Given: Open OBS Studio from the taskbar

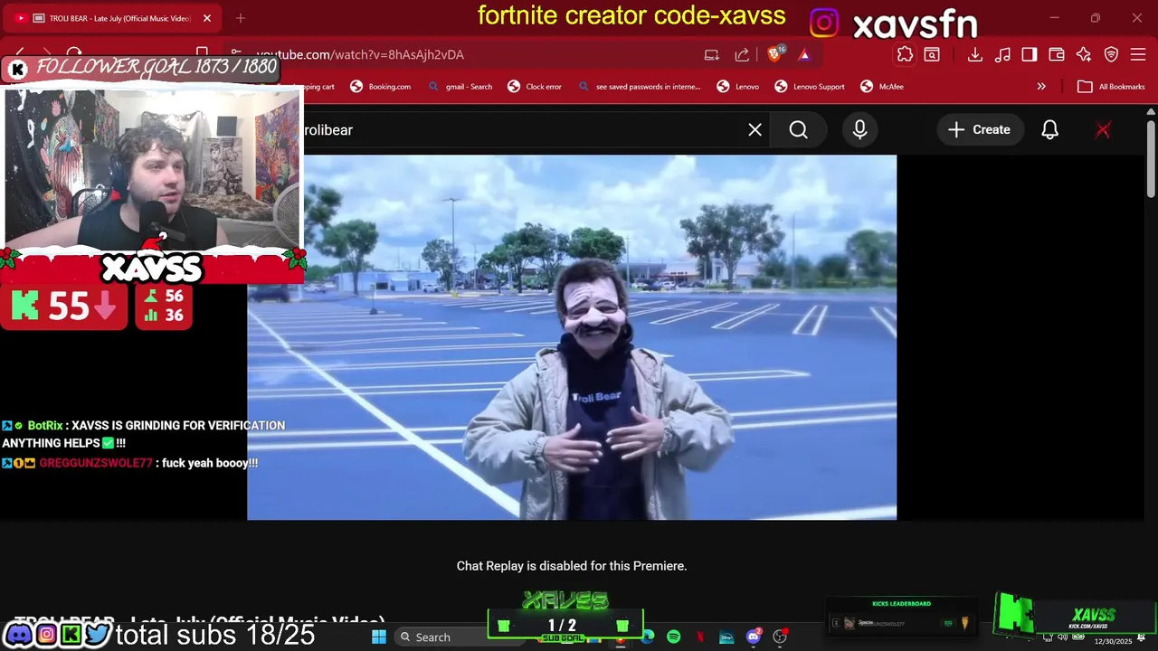Looking at the screenshot, I should tap(780, 637).
